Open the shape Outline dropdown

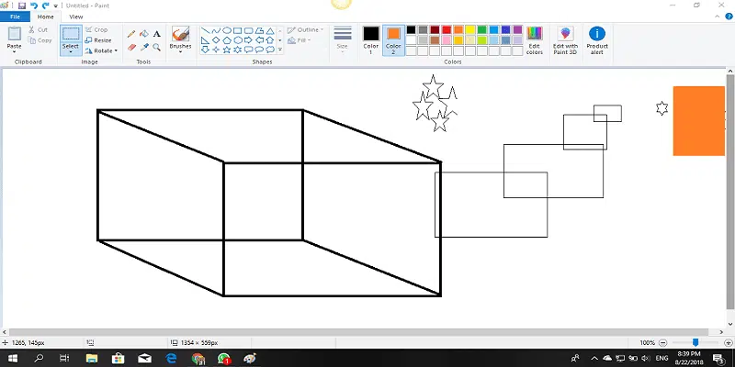(310, 29)
